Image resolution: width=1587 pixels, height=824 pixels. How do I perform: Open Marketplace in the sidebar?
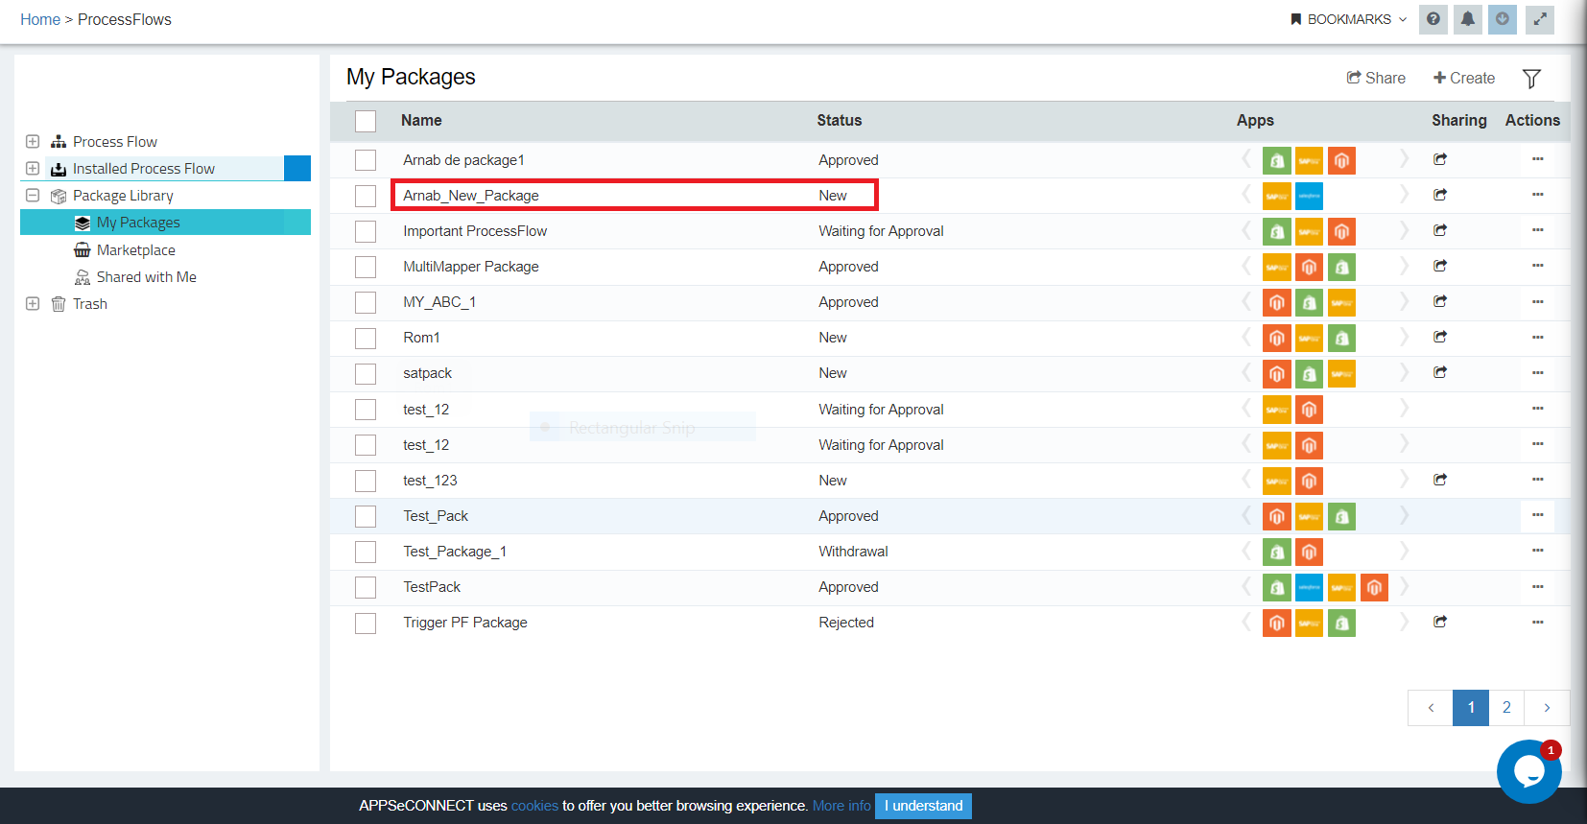(x=135, y=250)
